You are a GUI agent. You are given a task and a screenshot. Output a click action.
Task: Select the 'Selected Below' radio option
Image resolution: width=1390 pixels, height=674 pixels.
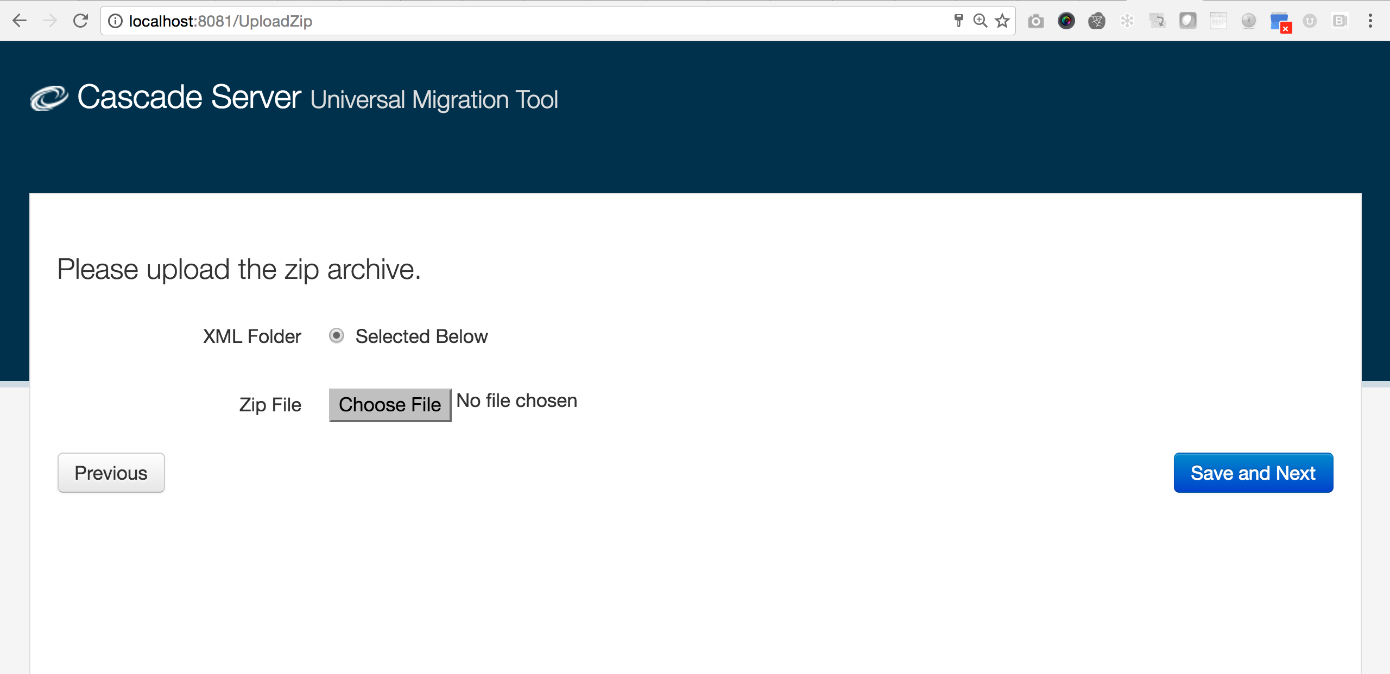[337, 336]
